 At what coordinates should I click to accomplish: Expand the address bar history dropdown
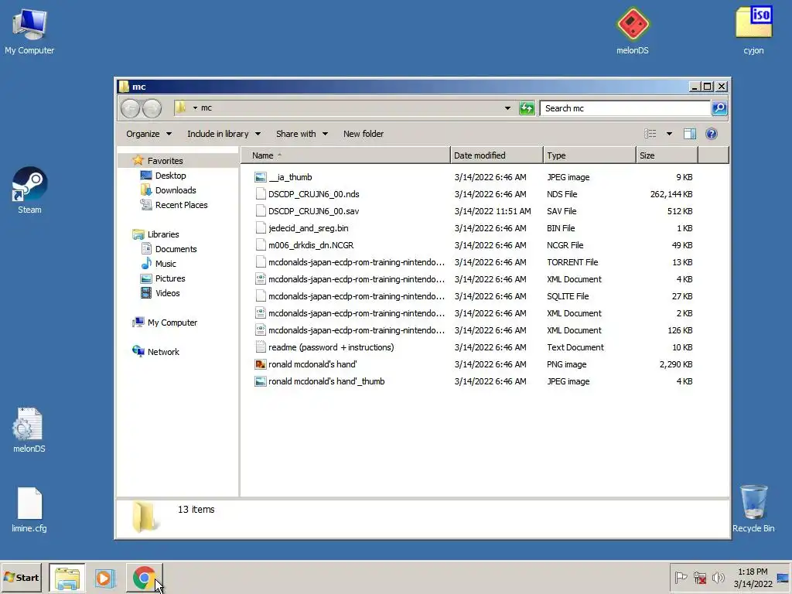pos(507,108)
